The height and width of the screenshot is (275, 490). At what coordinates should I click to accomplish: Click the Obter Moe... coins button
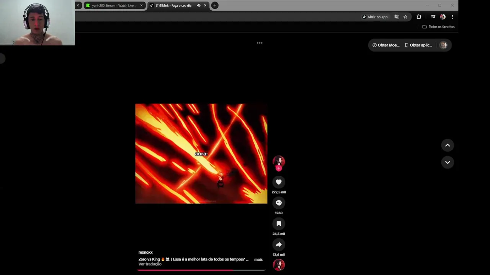[386, 45]
